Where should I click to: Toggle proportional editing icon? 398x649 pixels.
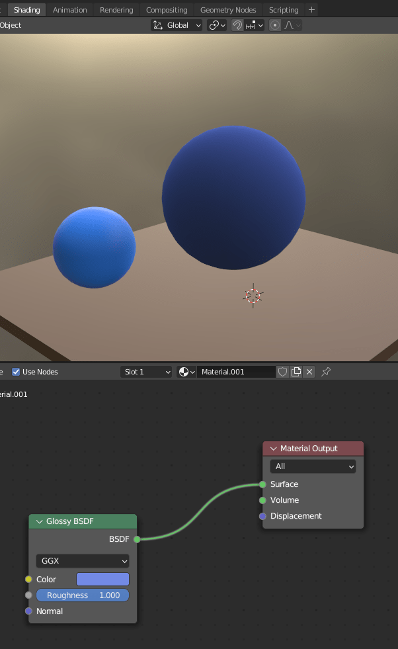tap(275, 25)
